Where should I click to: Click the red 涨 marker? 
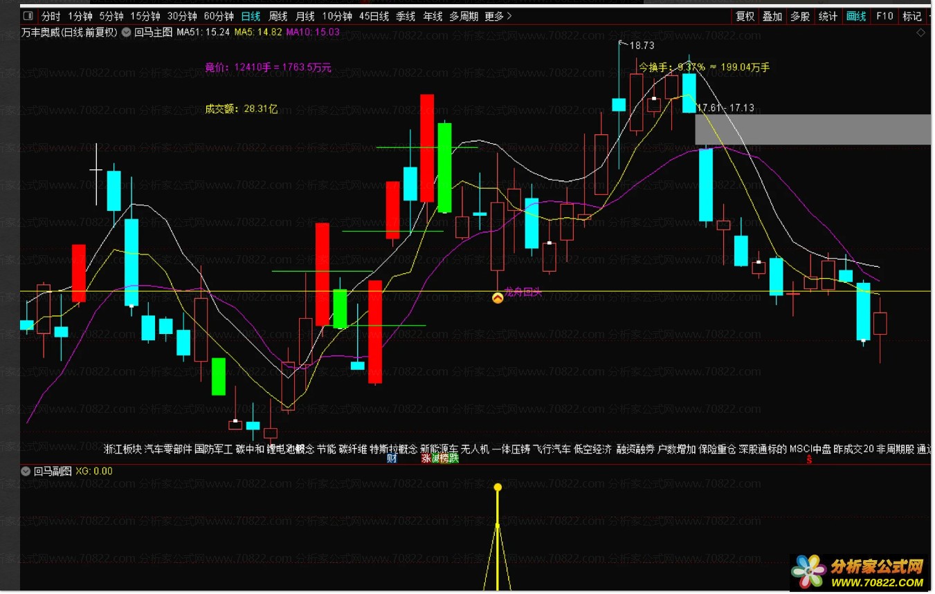[426, 458]
